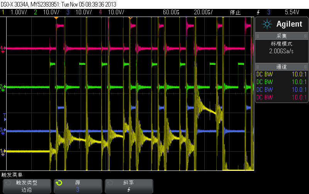This screenshot has height=194, width=309.
Task: Click the 60.00 delay time value
Action: pyautogui.click(x=171, y=12)
